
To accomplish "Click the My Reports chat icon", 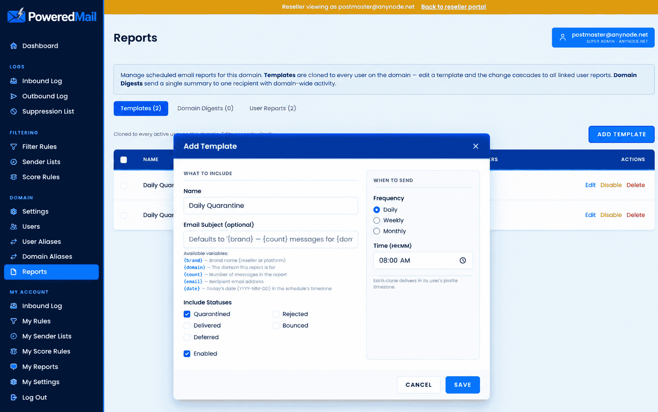I will [x=14, y=367].
